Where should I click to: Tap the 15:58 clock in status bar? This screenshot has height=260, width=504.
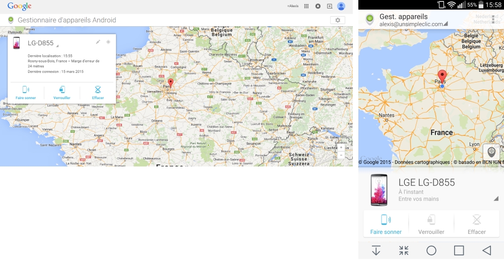pyautogui.click(x=494, y=5)
